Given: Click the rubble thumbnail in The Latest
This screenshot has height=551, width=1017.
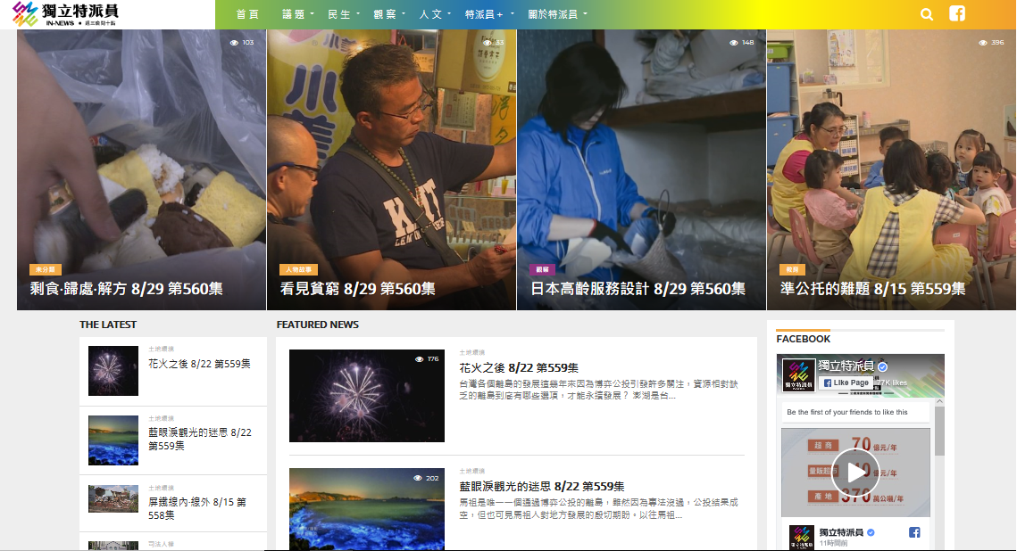Looking at the screenshot, I should tap(113, 498).
